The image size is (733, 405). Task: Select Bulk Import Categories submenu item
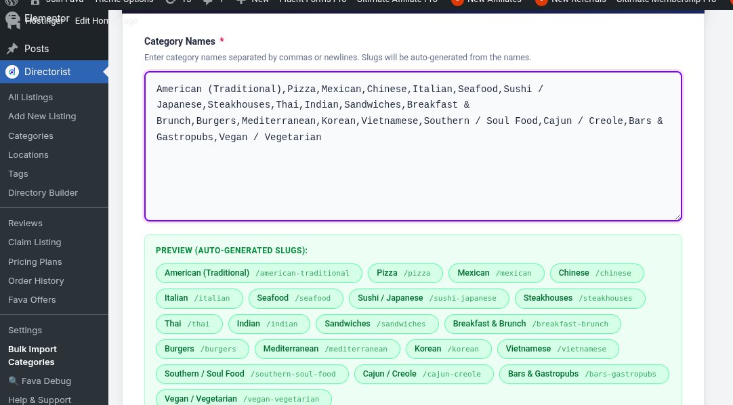(x=33, y=356)
